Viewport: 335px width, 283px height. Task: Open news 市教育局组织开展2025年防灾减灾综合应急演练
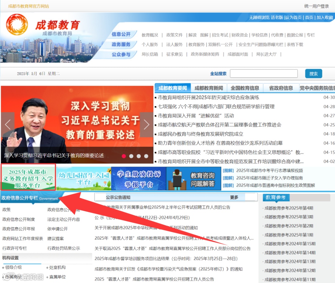pyautogui.click(x=208, y=98)
